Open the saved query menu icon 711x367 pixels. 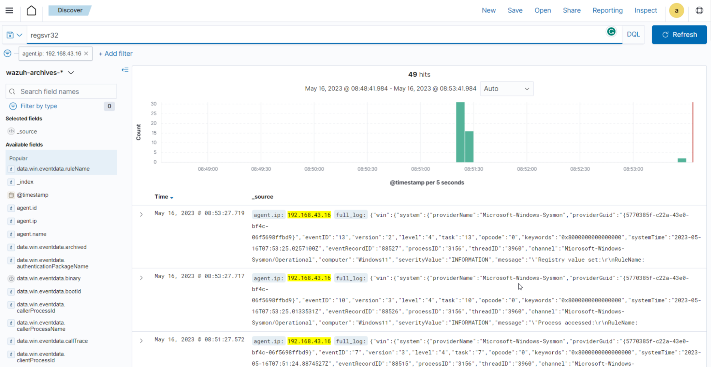14,35
